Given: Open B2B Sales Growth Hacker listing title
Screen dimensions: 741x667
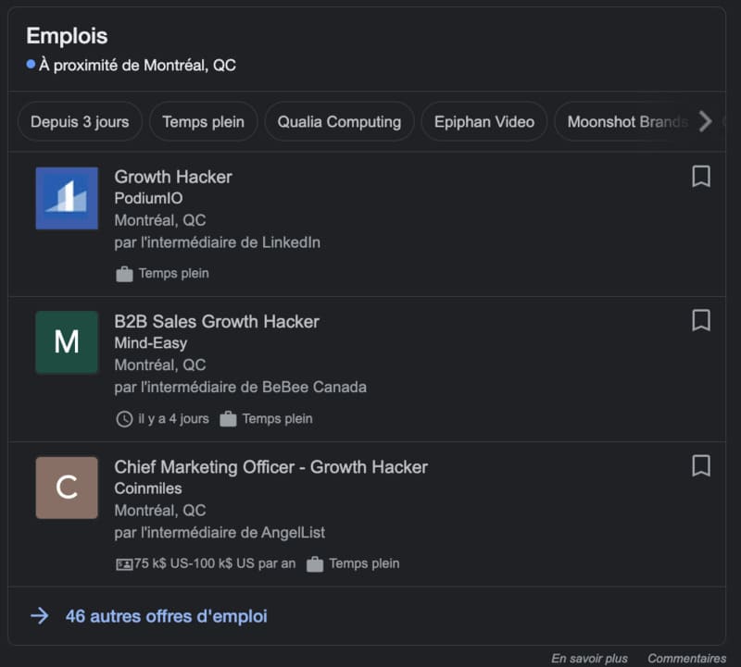Looking at the screenshot, I should 217,321.
